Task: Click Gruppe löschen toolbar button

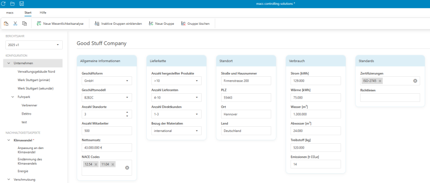Action: pos(195,24)
